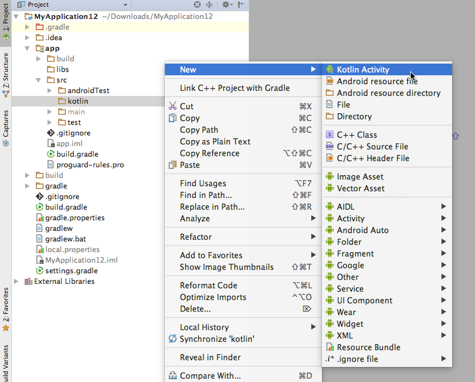This screenshot has width=475, height=382.
Task: Click the app build.gradle icon
Action: (51, 154)
